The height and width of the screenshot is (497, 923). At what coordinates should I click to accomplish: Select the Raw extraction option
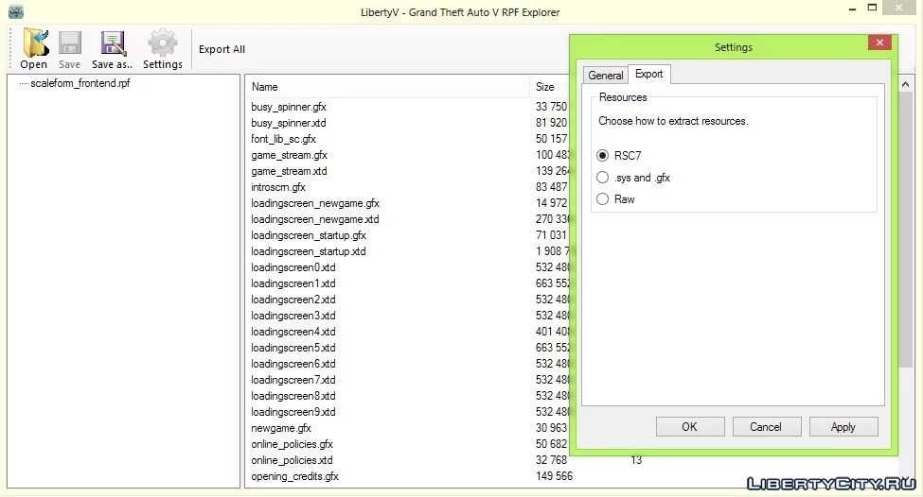pyautogui.click(x=602, y=199)
